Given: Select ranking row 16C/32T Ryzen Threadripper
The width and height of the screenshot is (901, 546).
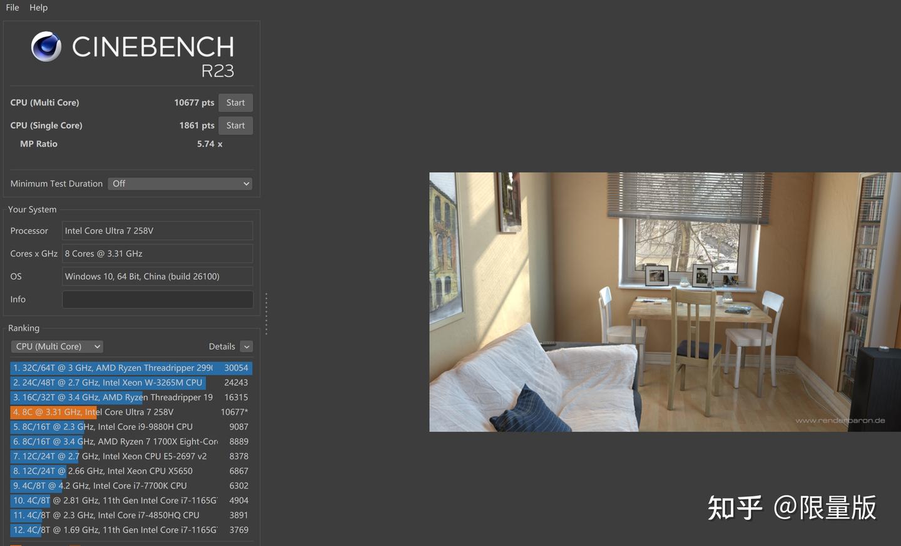Looking at the screenshot, I should (x=131, y=397).
